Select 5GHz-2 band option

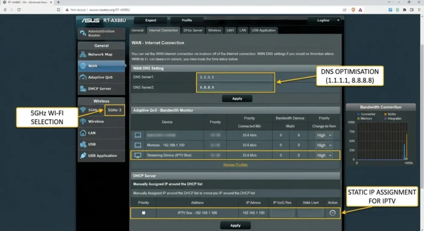(x=115, y=110)
